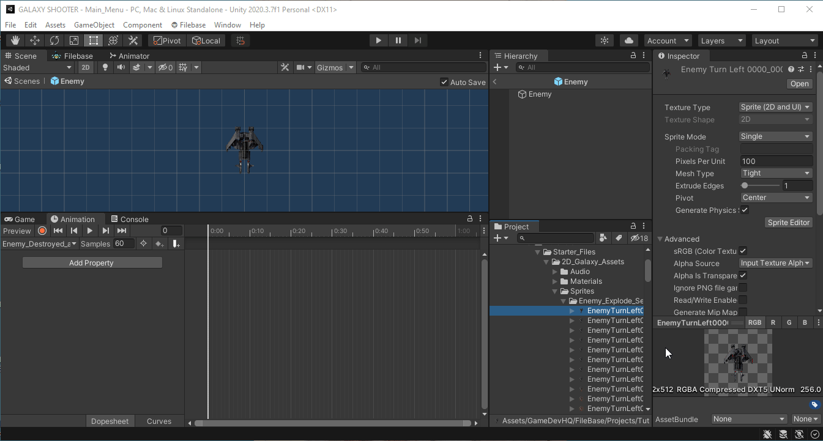Toggle 2D view in Scene
This screenshot has width=823, height=441.
[x=86, y=67]
